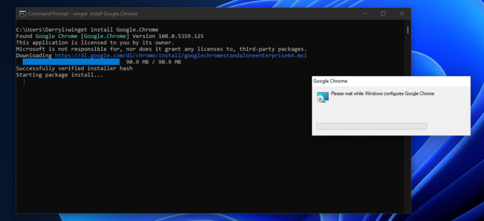Minimize the Command Prompt window

[x=364, y=14]
